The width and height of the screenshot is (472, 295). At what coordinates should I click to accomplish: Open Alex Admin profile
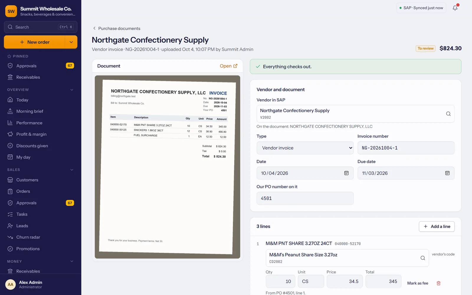coord(41,285)
